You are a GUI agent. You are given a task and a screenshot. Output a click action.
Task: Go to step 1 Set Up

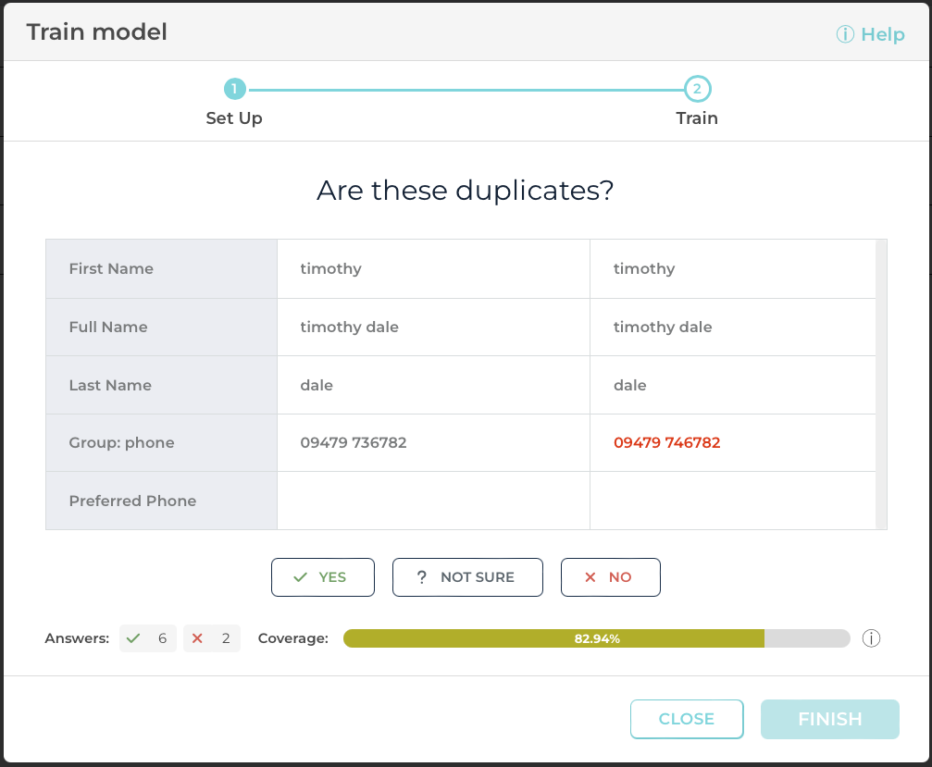pyautogui.click(x=234, y=90)
